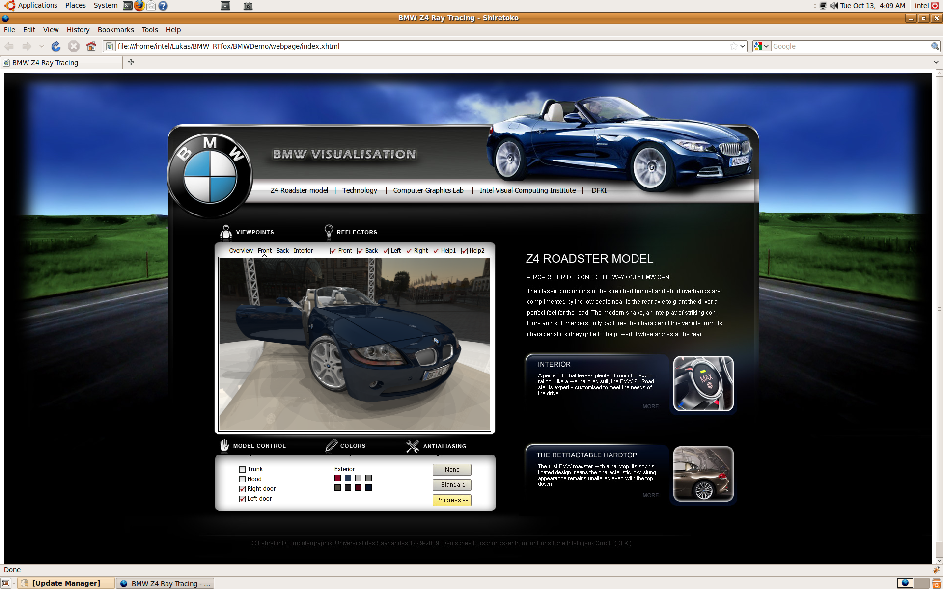This screenshot has width=943, height=589.
Task: Click the search magnifier icon in the Google box
Action: 935,46
